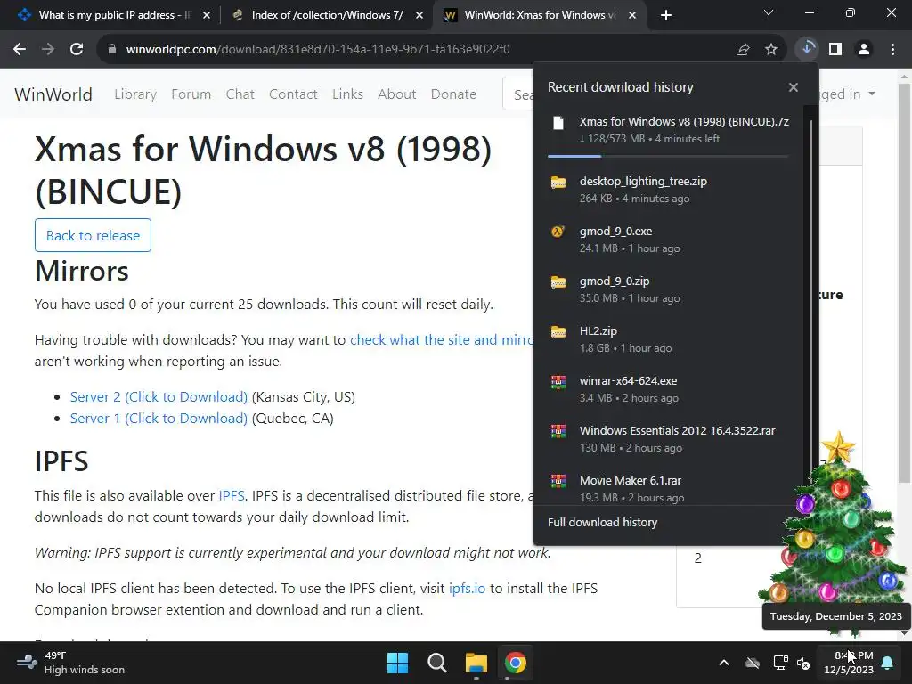Click the Chrome taskbar icon

click(x=516, y=663)
